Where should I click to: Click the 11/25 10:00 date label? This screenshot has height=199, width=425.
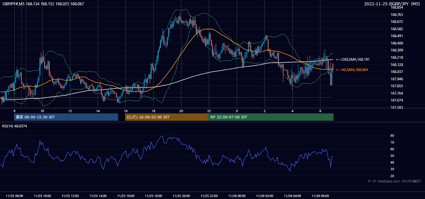coord(42,196)
